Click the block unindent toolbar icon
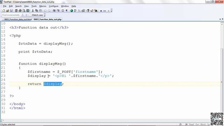The image size is (224, 126). click(x=58, y=11)
